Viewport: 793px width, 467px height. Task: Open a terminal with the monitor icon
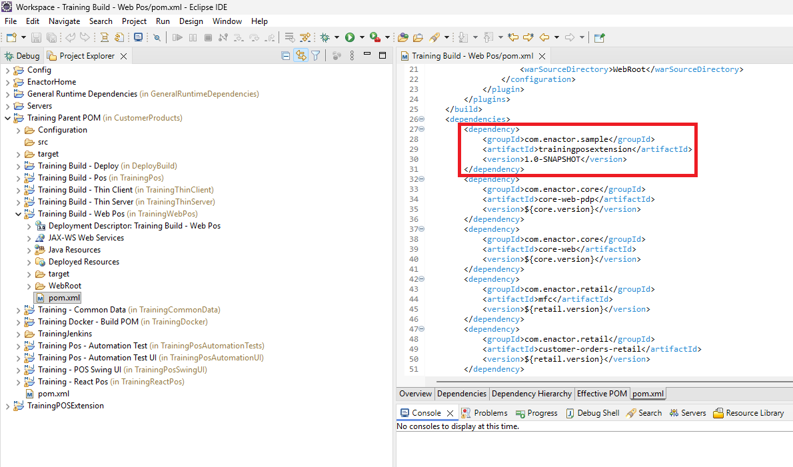[138, 37]
